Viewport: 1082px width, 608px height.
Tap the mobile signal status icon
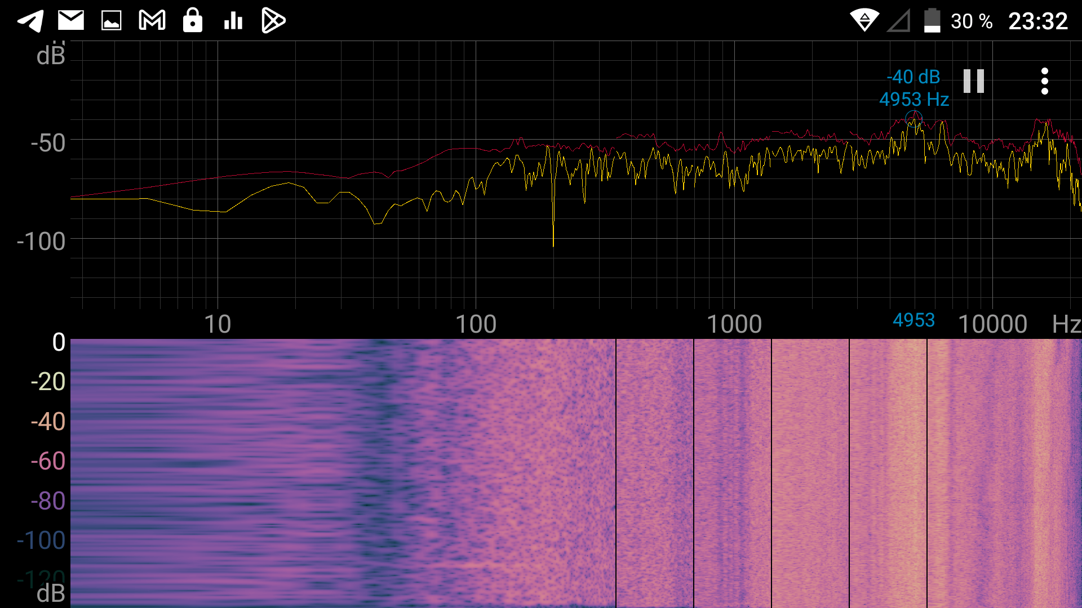(x=899, y=21)
